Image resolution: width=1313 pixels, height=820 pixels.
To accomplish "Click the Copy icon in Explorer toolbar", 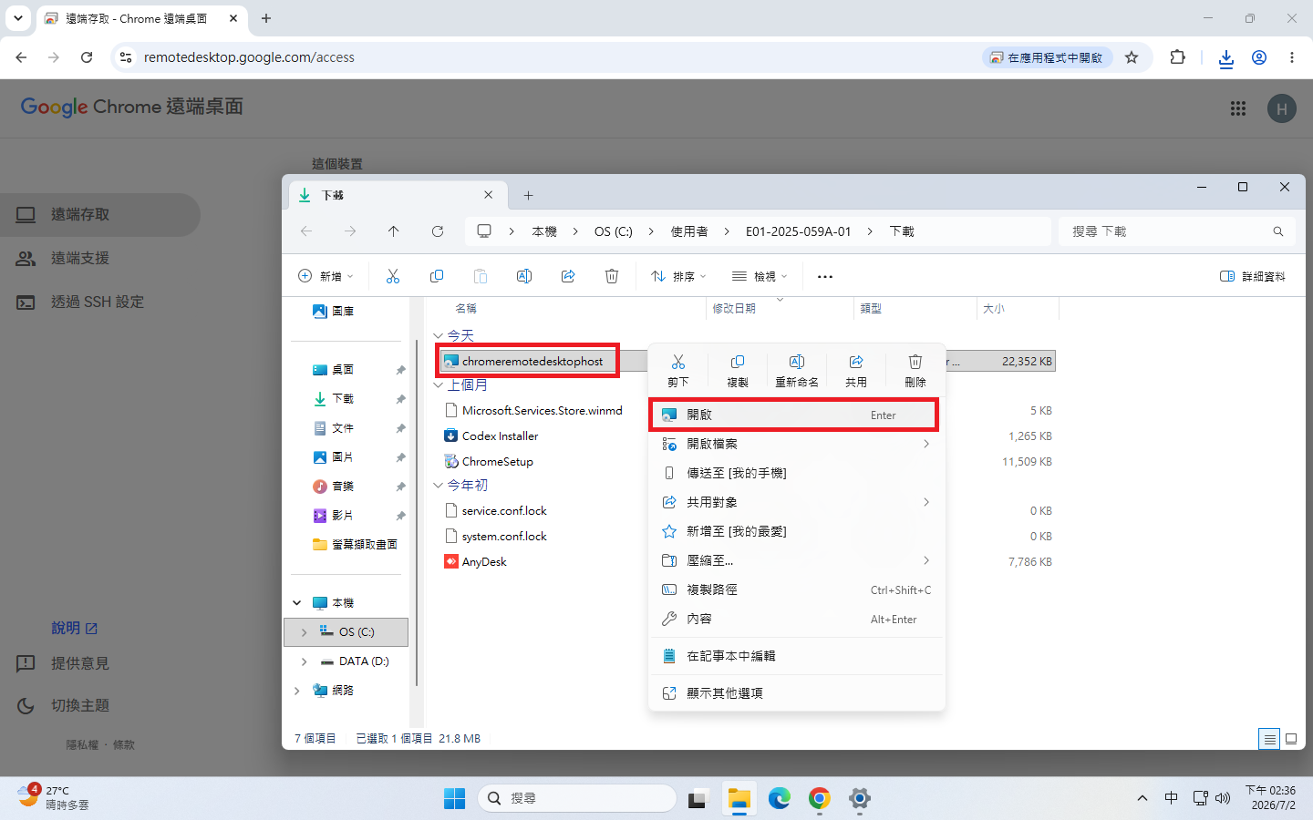I will [437, 276].
